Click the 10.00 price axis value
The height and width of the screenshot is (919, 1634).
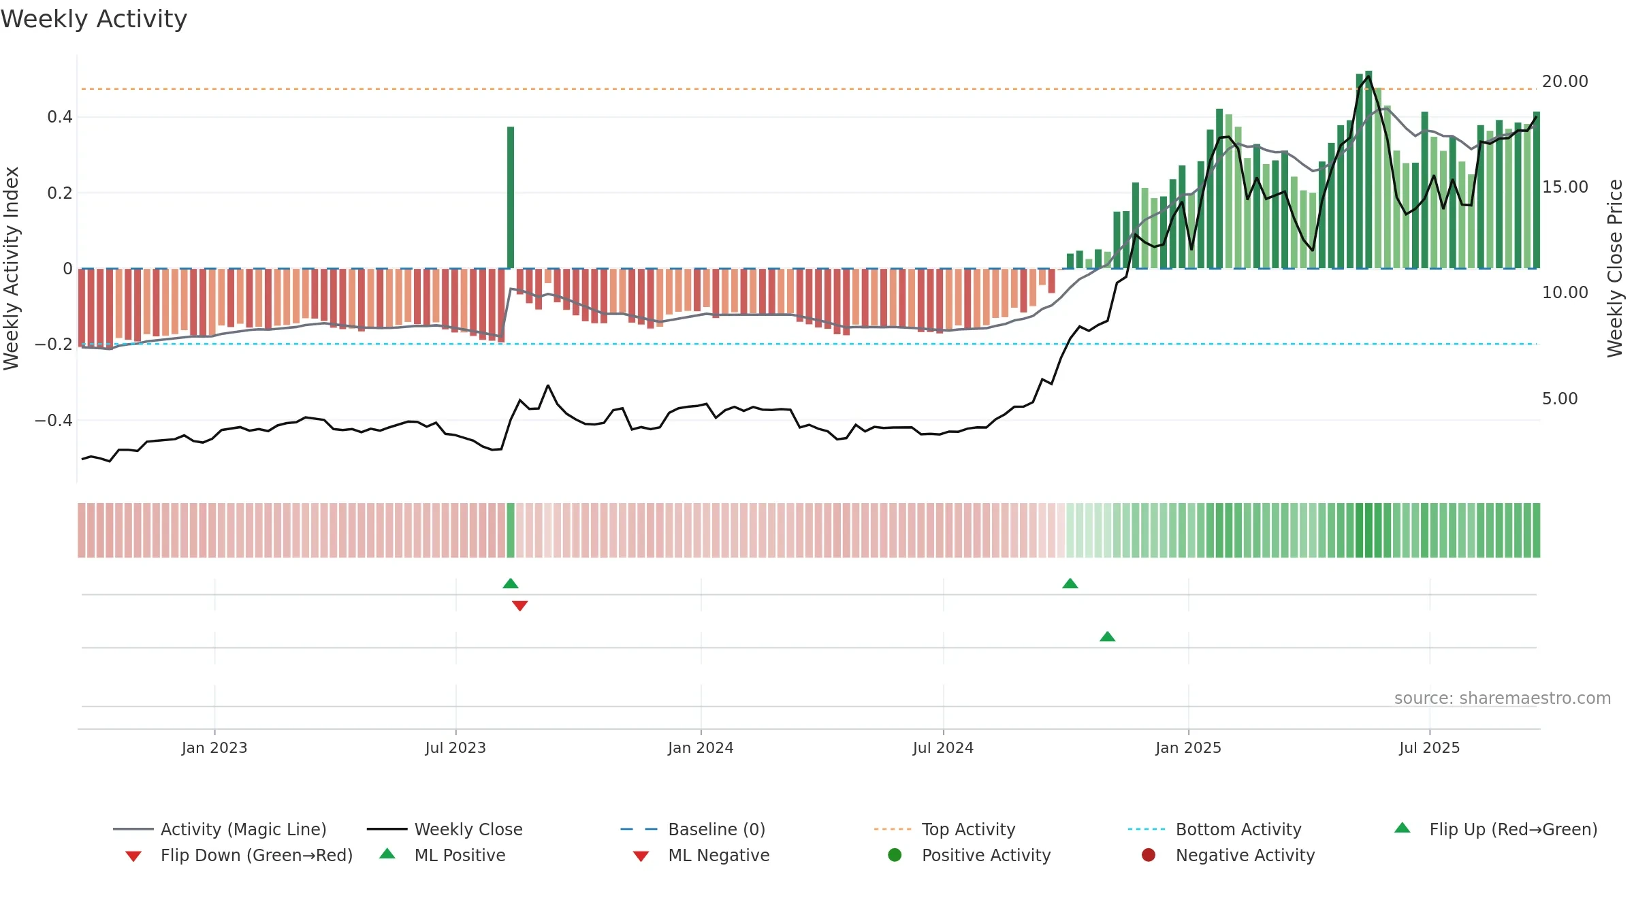pos(1565,293)
